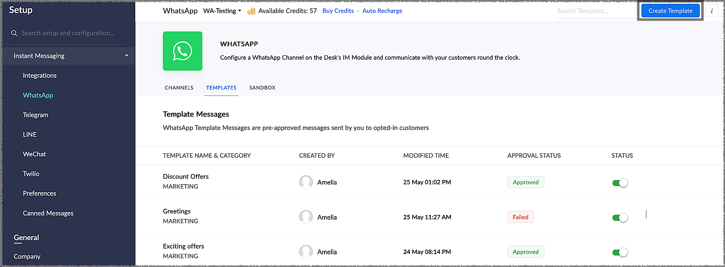725x267 pixels.
Task: Click Amelia's avatar in Greetings row
Action: coord(306,217)
